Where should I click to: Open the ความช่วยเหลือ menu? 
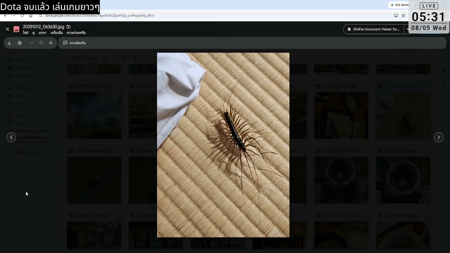tap(76, 33)
